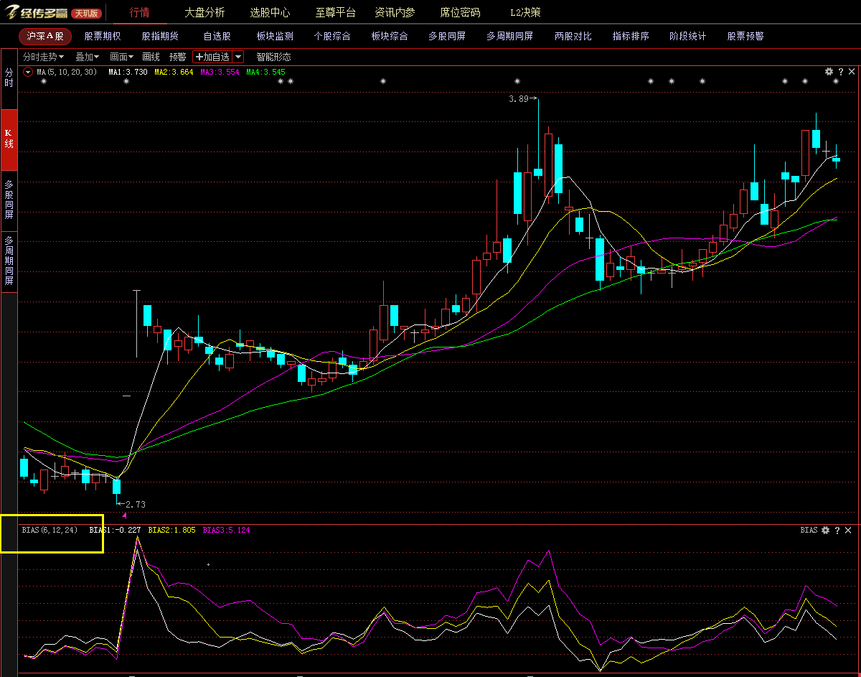Click the magenta MA3 value label
Screen dimensions: 861x677
220,72
